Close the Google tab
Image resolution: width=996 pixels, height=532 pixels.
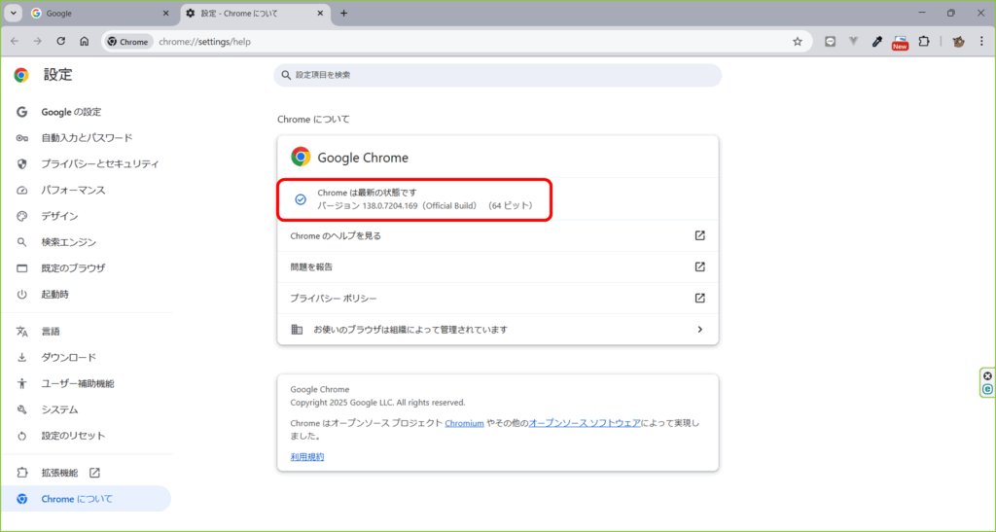165,13
